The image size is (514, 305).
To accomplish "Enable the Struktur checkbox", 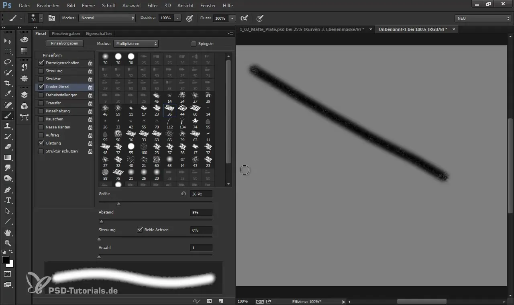I will (x=41, y=79).
